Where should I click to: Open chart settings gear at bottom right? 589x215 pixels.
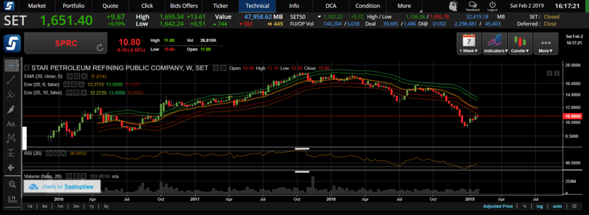[x=574, y=206]
